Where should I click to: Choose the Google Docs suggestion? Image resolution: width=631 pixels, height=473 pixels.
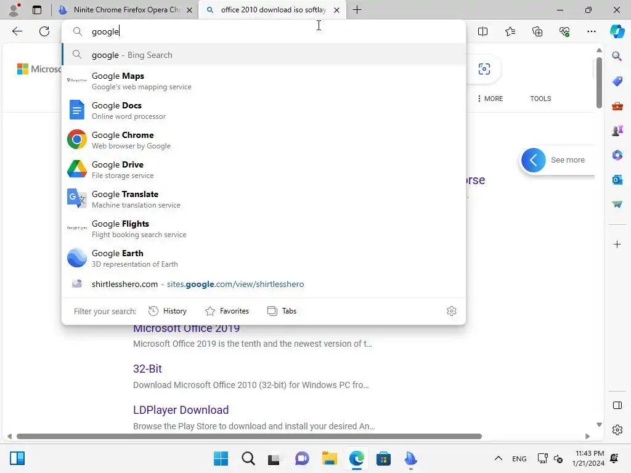click(x=264, y=110)
